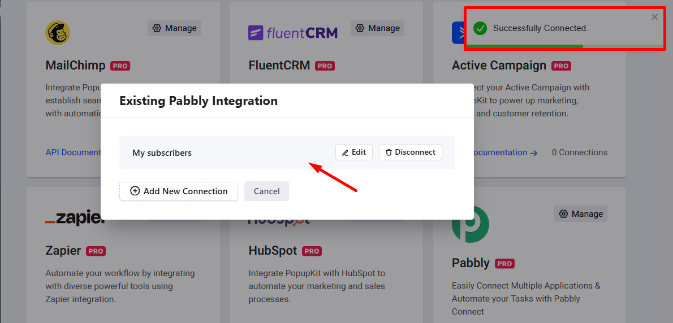Viewport: 673px width, 323px height.
Task: Open Active Campaign Documentation link
Action: (x=506, y=152)
